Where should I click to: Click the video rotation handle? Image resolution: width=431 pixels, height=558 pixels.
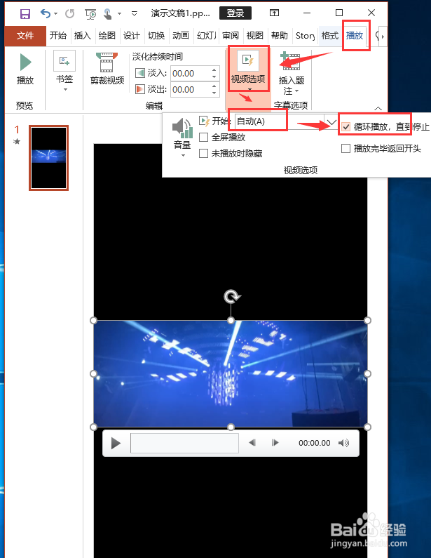[232, 296]
